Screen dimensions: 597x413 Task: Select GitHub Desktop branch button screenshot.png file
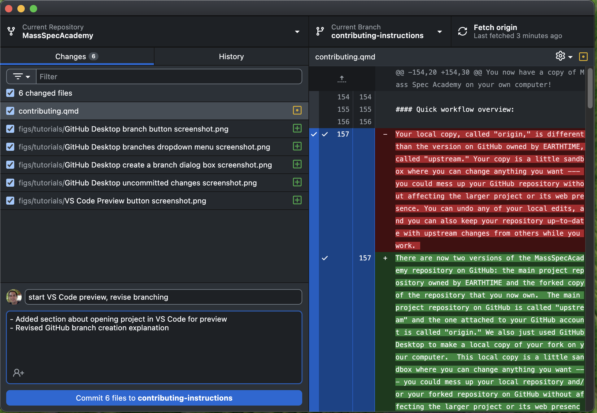coord(154,129)
